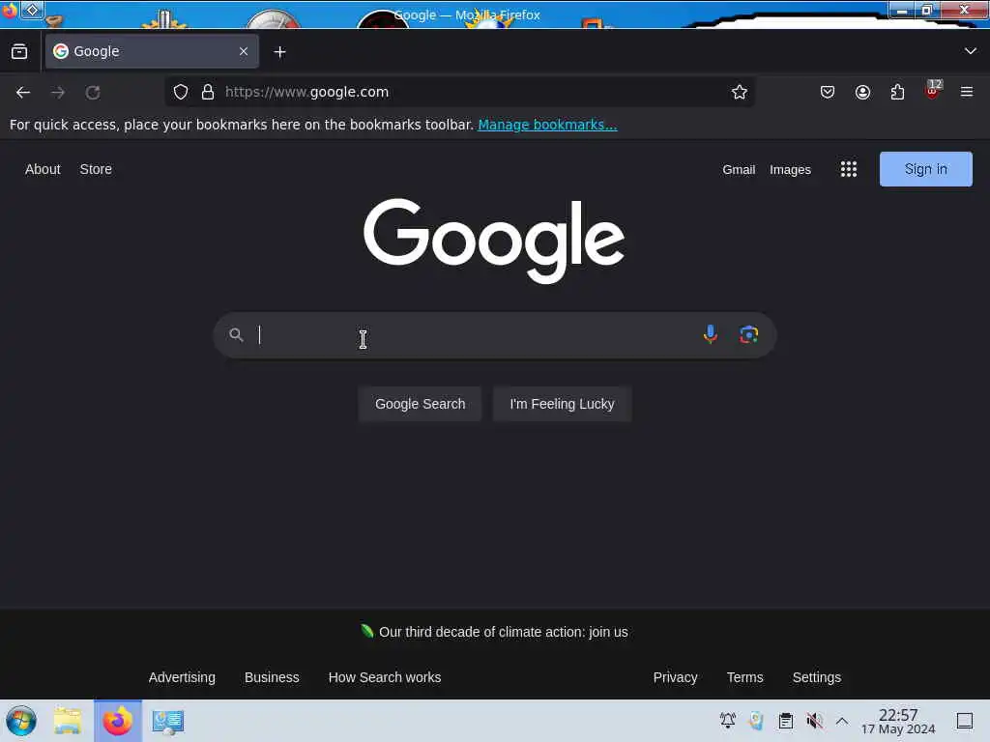990x742 pixels.
Task: Click the Sign in button
Action: click(925, 169)
